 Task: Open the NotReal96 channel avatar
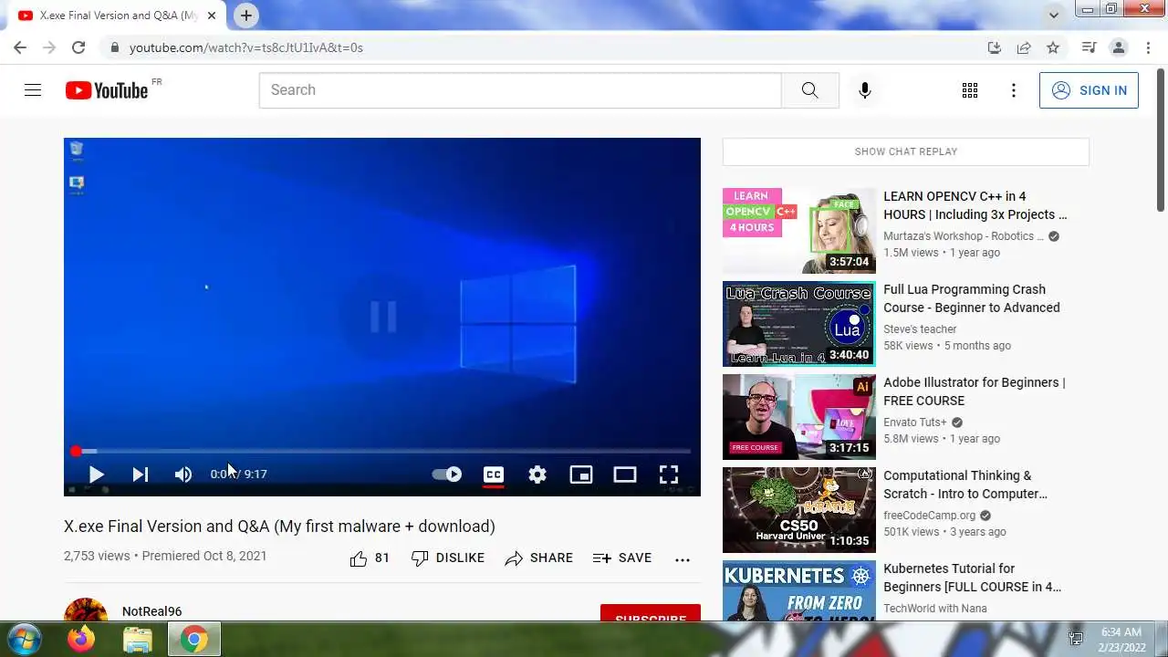(x=86, y=610)
